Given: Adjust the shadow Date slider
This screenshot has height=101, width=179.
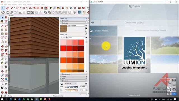Looking at the screenshot, I should [x=72, y=90].
